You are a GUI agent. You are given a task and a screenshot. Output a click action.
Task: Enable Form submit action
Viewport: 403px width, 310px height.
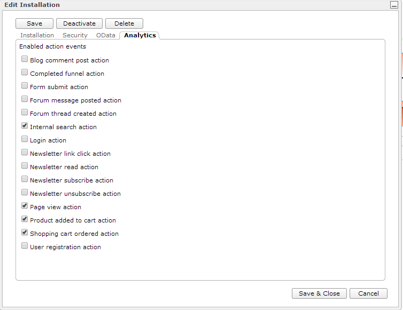pyautogui.click(x=25, y=86)
